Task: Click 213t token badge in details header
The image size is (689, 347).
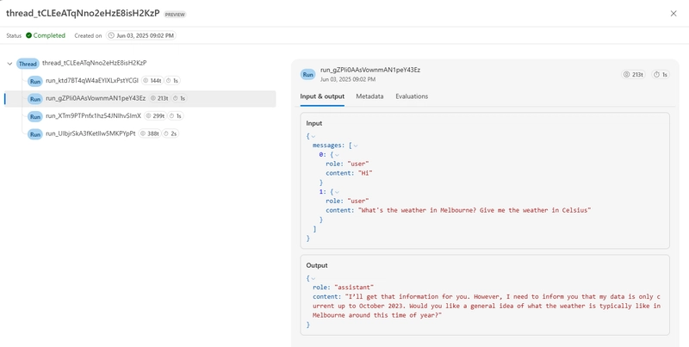Action: (633, 75)
